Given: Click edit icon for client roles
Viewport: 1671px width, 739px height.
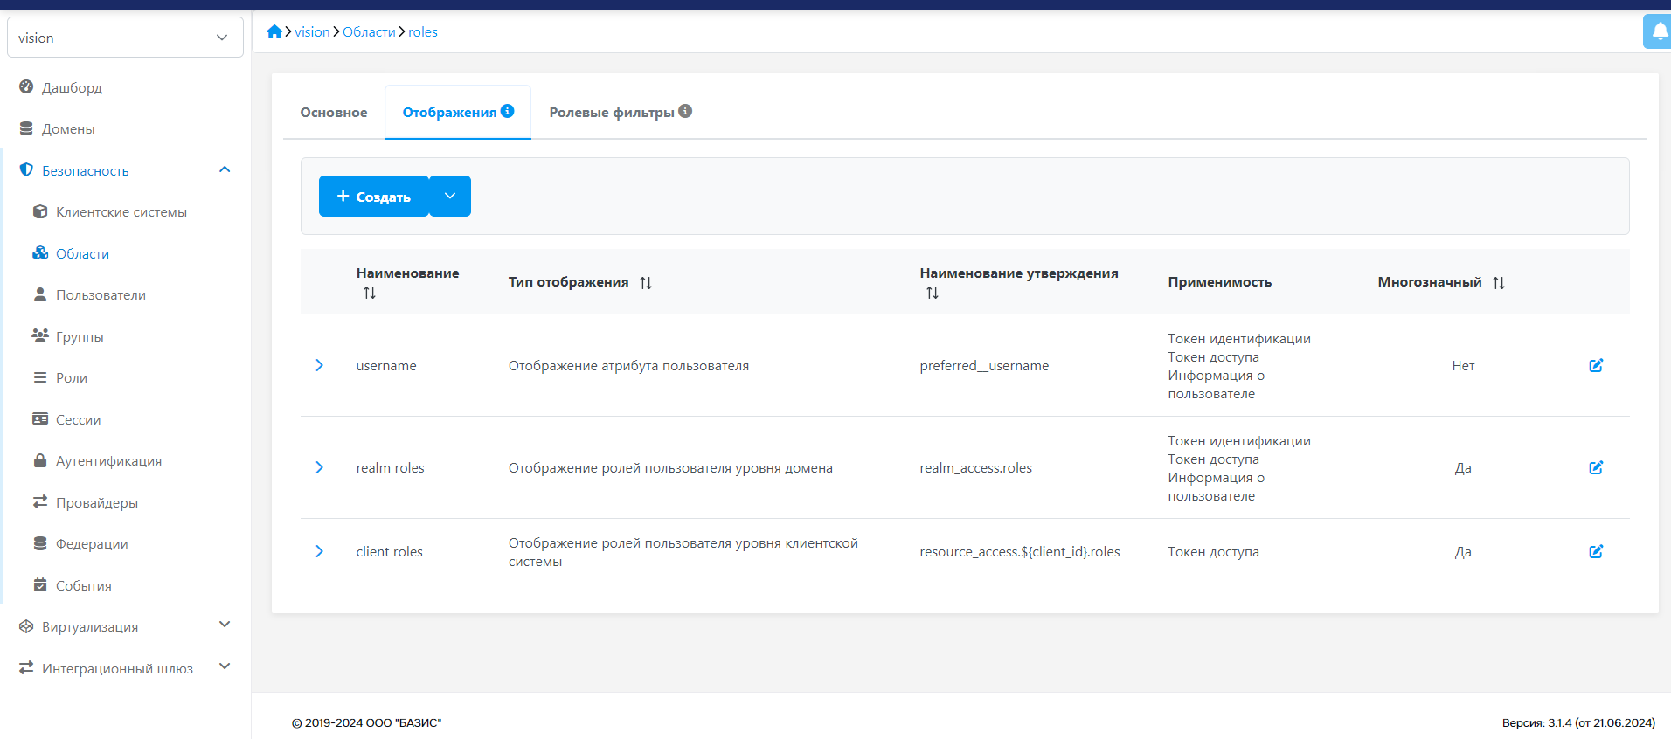Looking at the screenshot, I should pos(1595,552).
